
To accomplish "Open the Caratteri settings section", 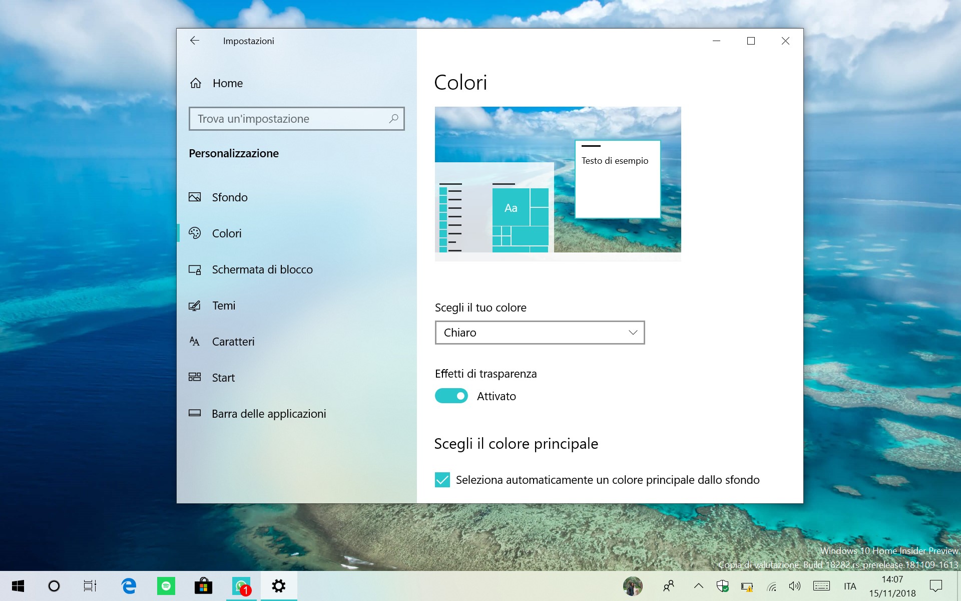I will 297,342.
